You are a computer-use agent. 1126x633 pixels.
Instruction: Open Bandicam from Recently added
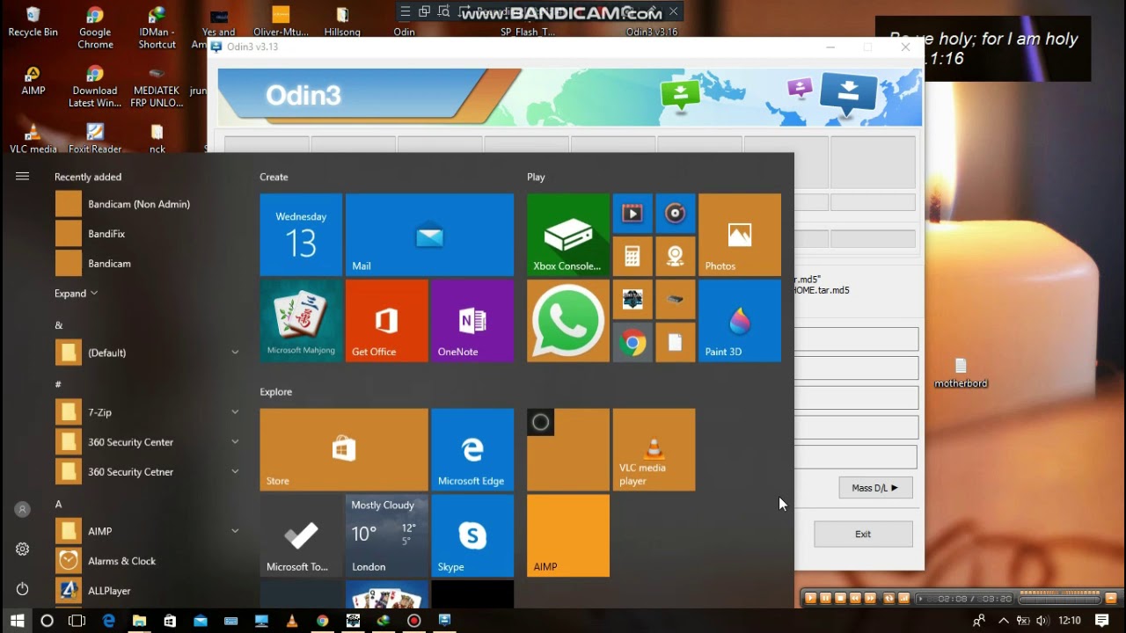point(148,264)
